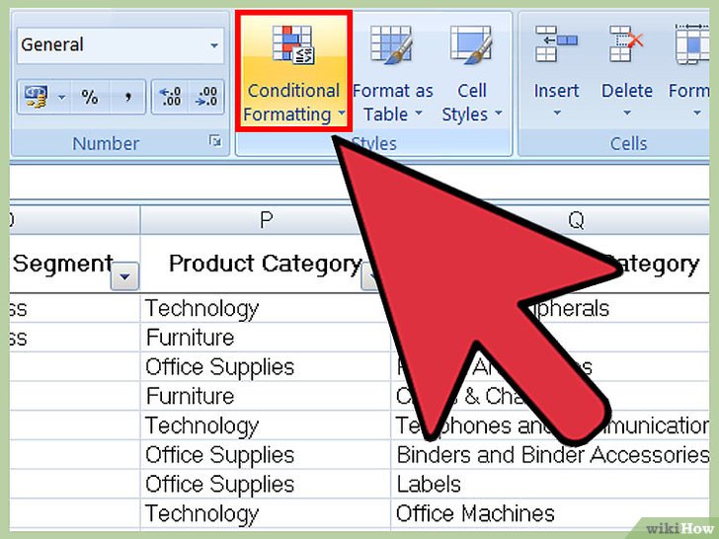Open the Format as Table gallery
Image resolution: width=719 pixels, height=539 pixels.
pyautogui.click(x=392, y=72)
